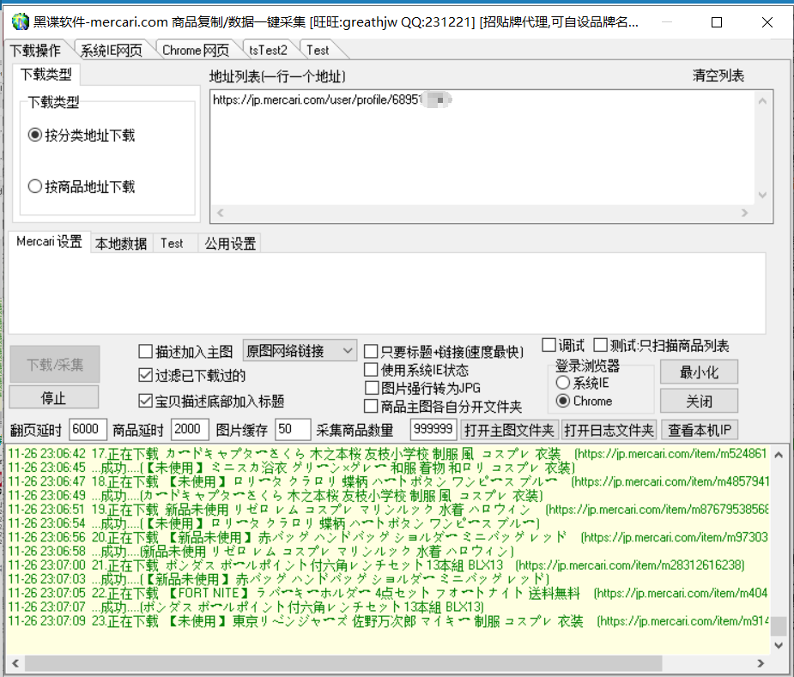Click the 翻页延时 input field
Viewport: 794px width, 677px height.
[x=88, y=429]
